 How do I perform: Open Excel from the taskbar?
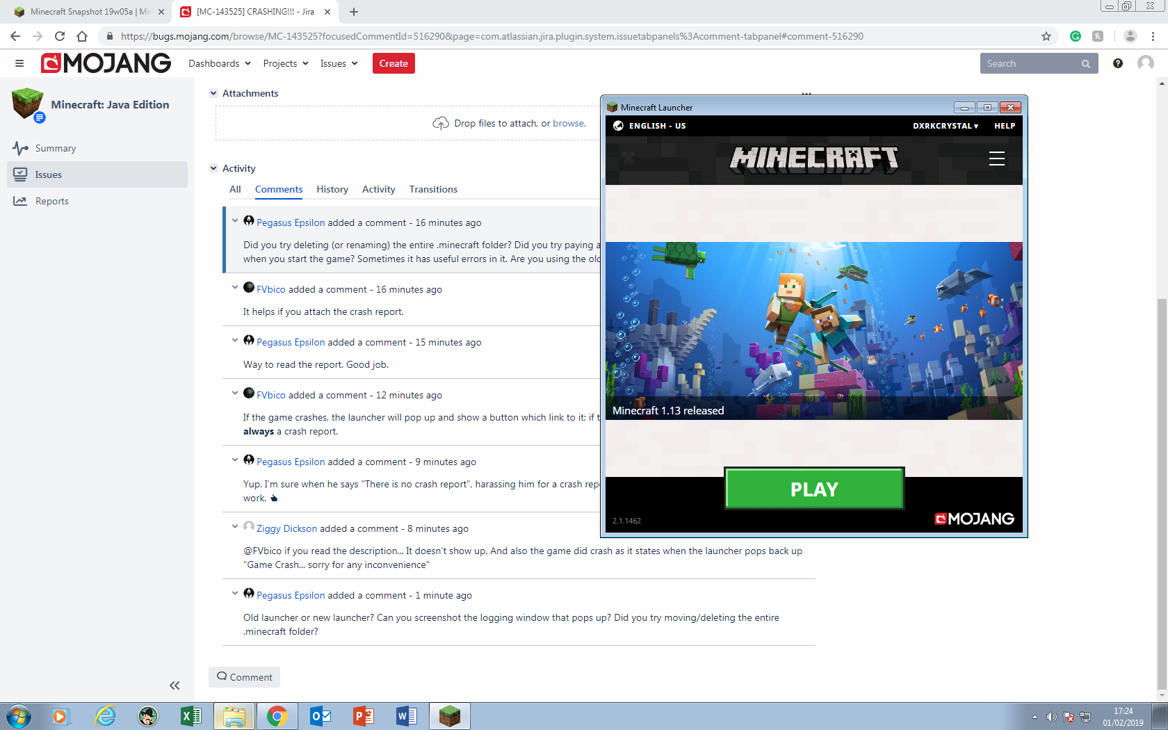[190, 716]
